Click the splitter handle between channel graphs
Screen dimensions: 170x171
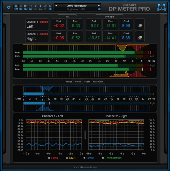click(85, 135)
